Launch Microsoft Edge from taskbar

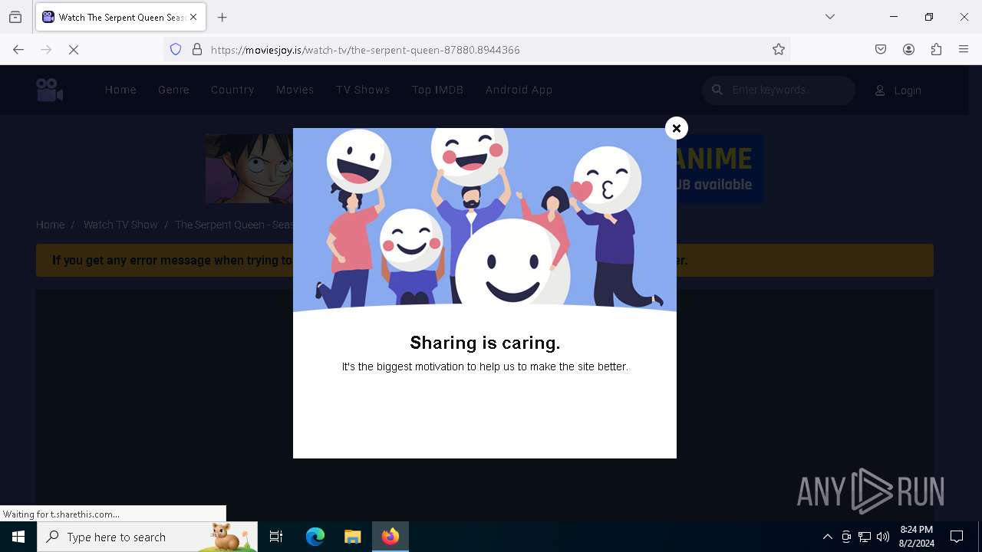click(x=315, y=537)
